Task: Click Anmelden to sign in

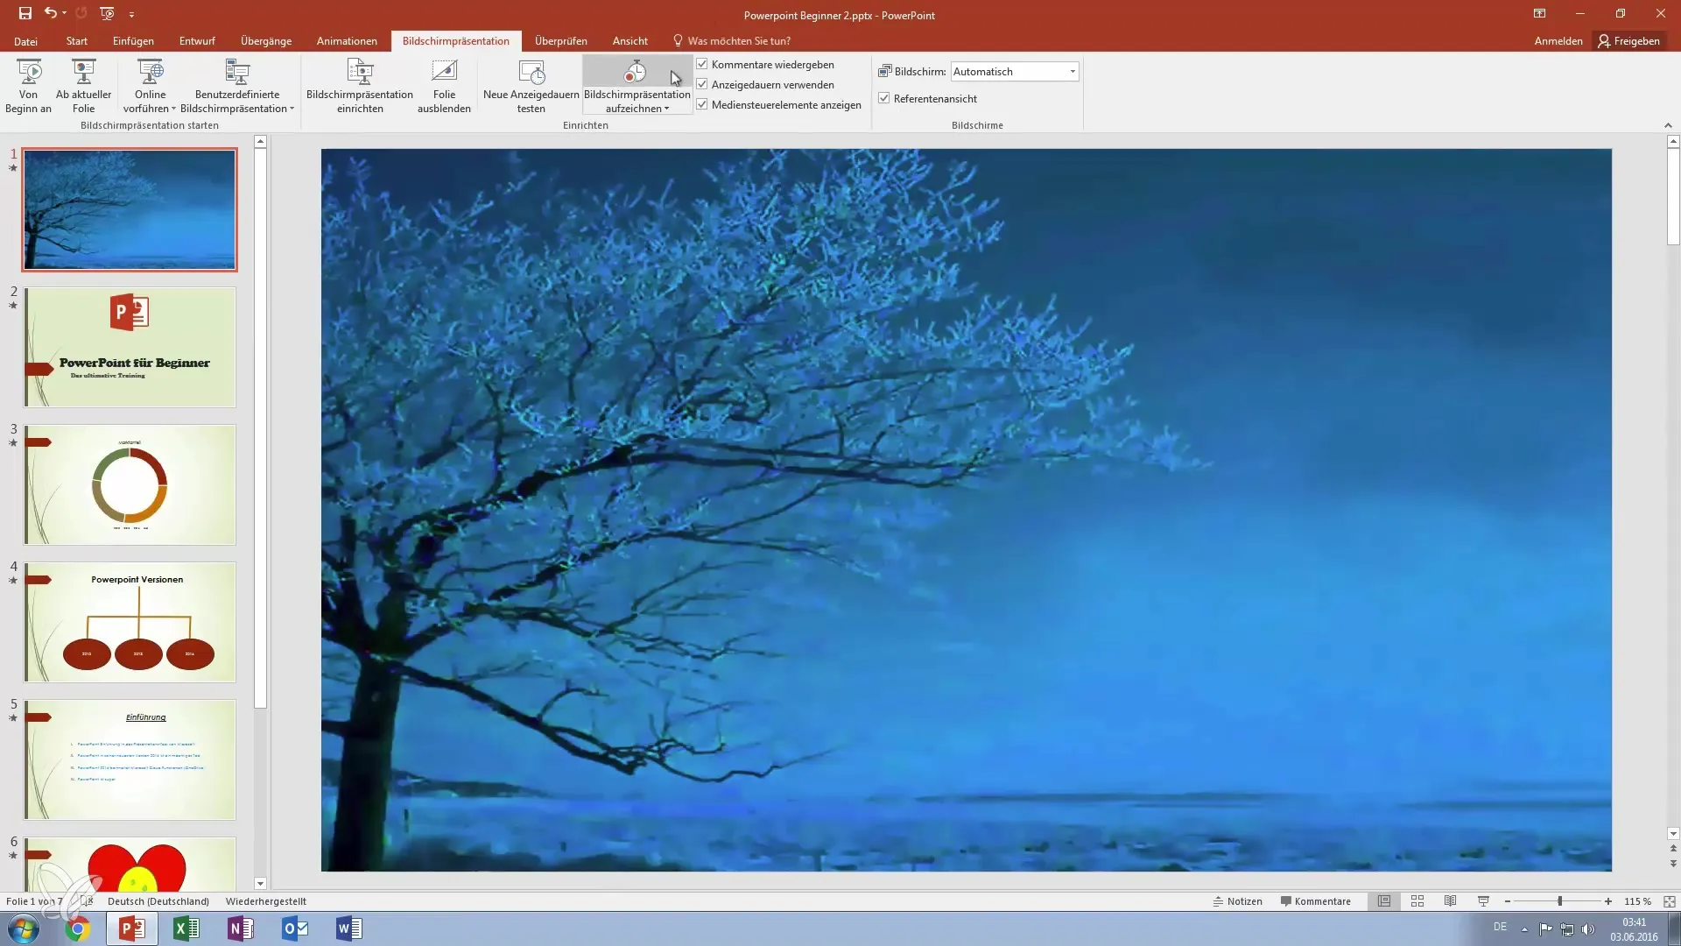Action: [x=1558, y=41]
